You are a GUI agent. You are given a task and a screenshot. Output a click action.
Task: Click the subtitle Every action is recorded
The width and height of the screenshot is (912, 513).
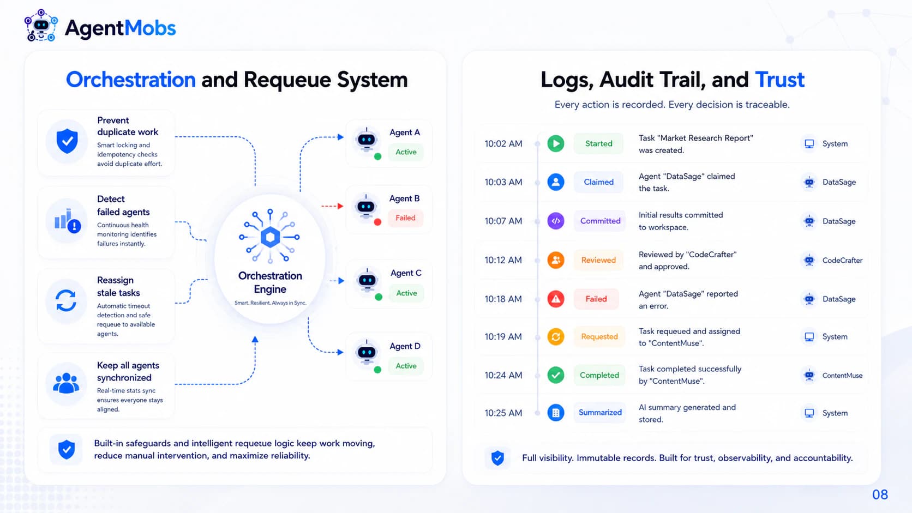point(672,105)
